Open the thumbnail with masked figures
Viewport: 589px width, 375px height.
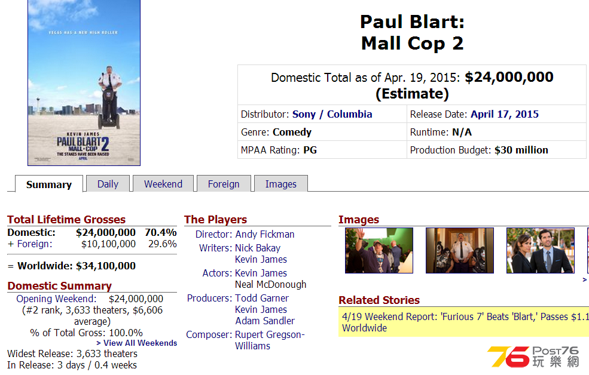tap(460, 251)
